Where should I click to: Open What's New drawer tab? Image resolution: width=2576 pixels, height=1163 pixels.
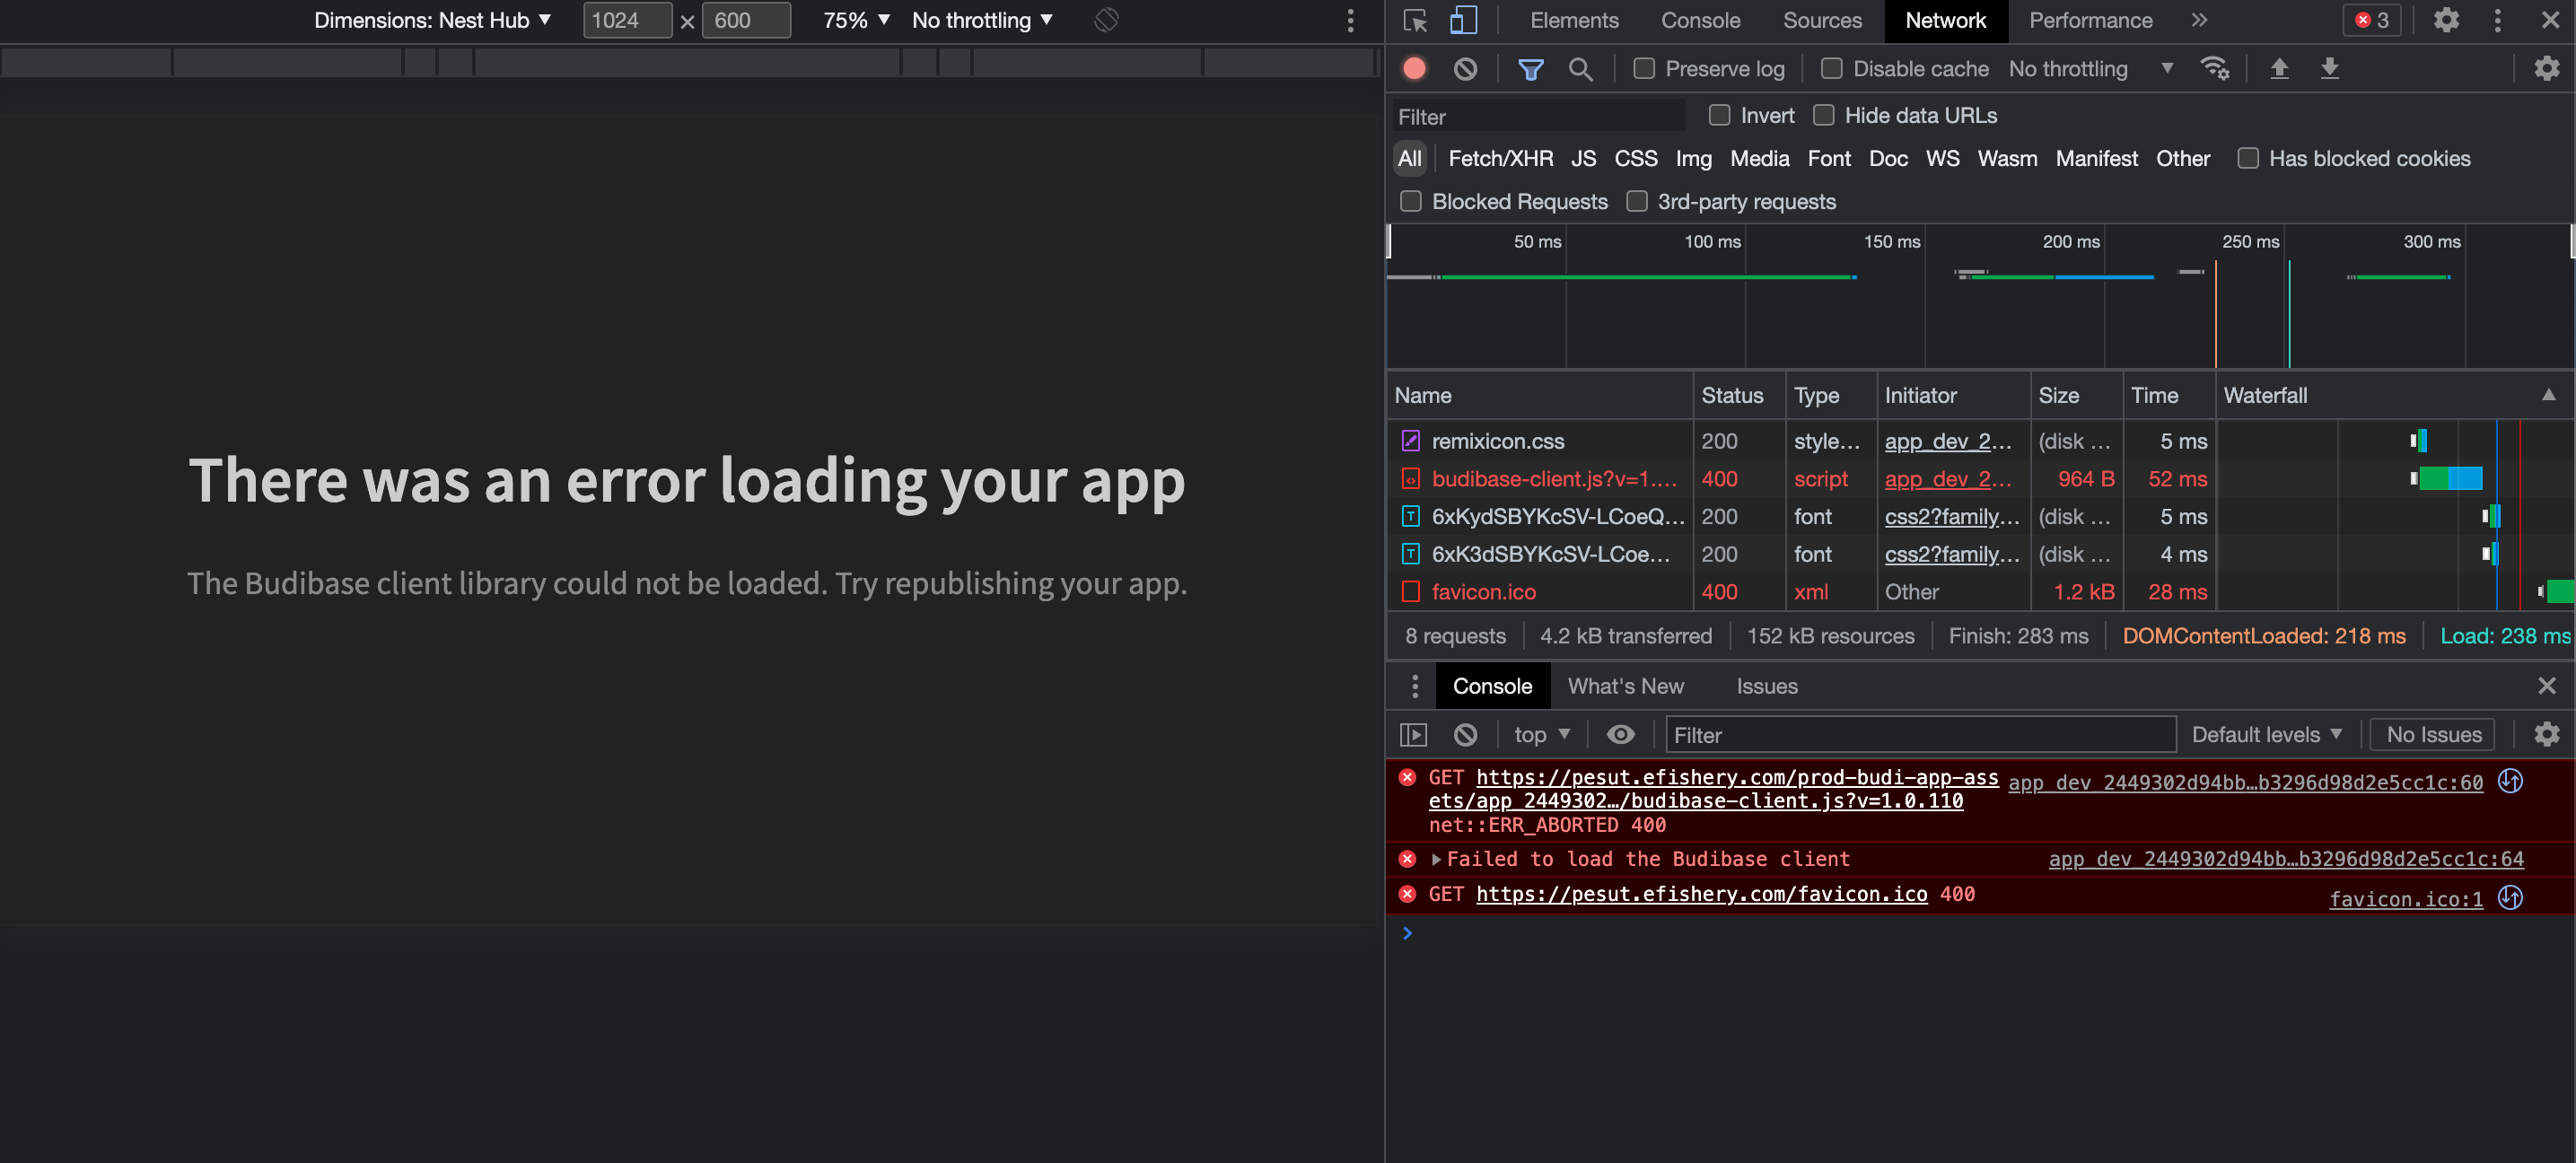1625,686
